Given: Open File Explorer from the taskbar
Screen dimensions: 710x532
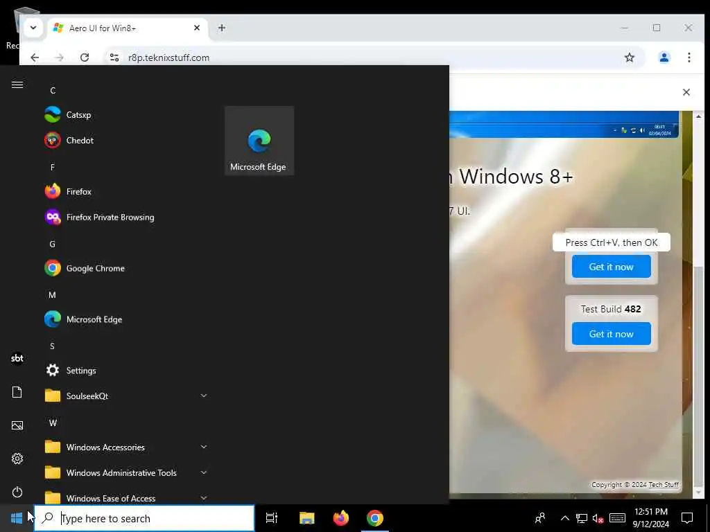Looking at the screenshot, I should 306,518.
